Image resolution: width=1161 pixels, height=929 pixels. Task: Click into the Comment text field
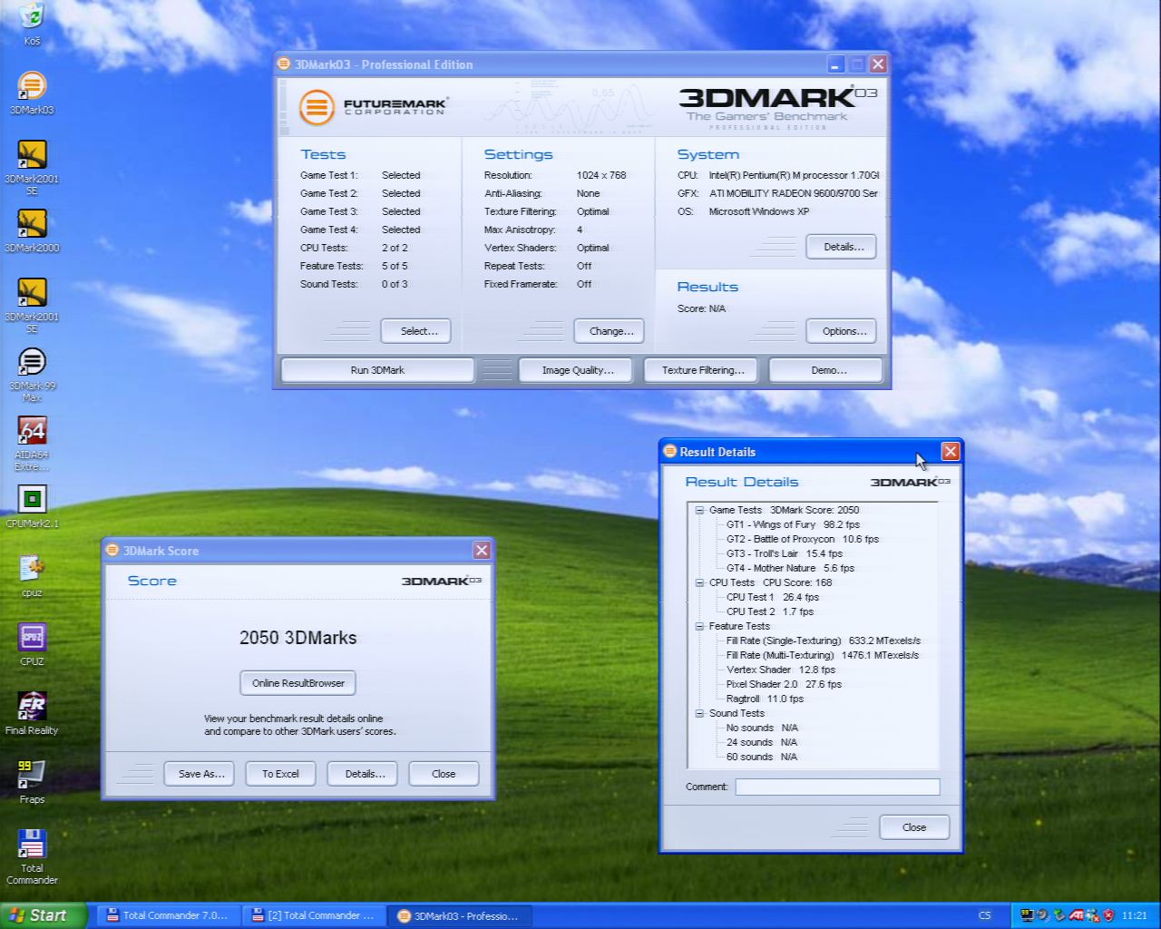[836, 787]
